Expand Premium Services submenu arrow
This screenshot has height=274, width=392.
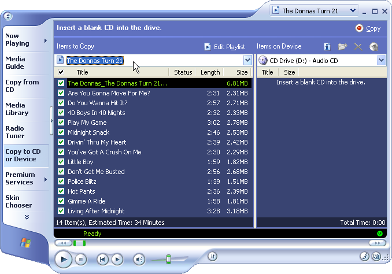point(46,180)
